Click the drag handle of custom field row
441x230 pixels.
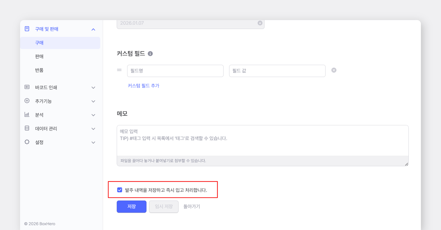[x=119, y=70]
